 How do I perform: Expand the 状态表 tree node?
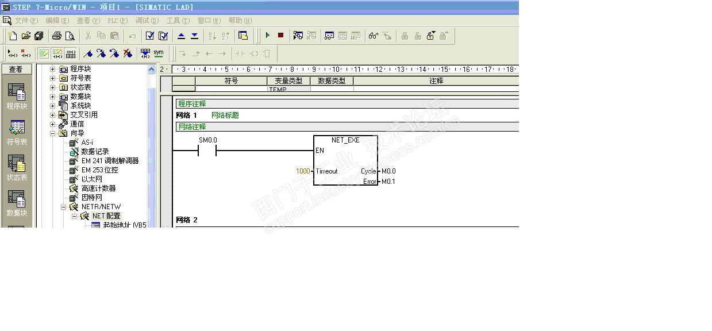pyautogui.click(x=53, y=87)
